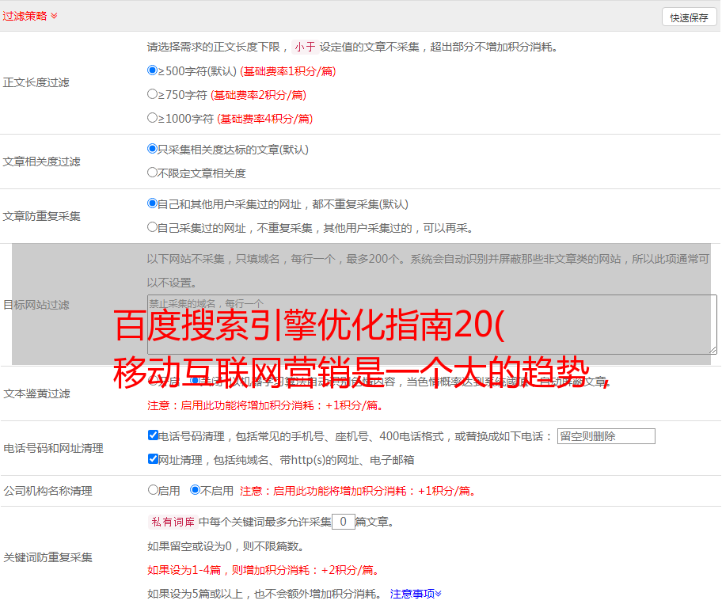
Task: Click the 小于 highlighted tag
Action: [305, 47]
